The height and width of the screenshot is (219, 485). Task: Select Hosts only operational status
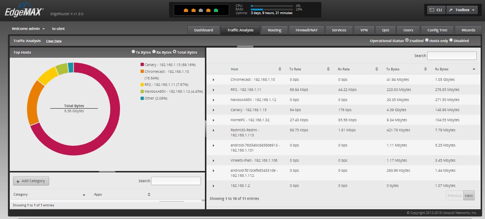tap(427, 40)
